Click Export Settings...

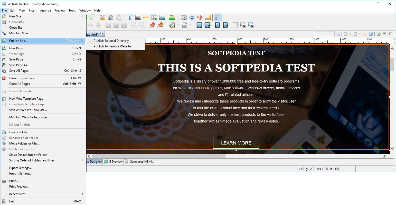point(43,168)
